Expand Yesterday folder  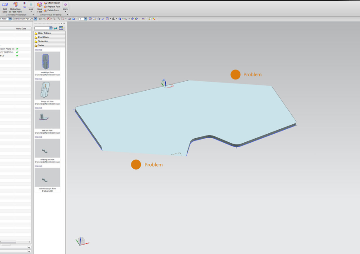pyautogui.click(x=49, y=41)
